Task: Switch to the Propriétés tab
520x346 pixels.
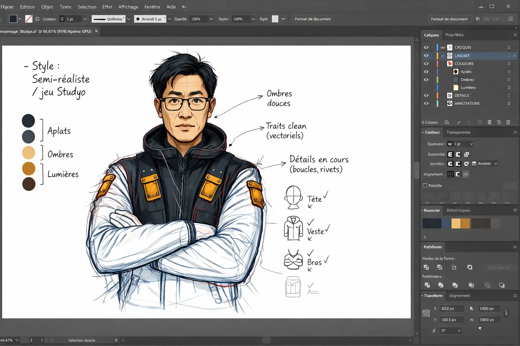Action: pyautogui.click(x=455, y=35)
